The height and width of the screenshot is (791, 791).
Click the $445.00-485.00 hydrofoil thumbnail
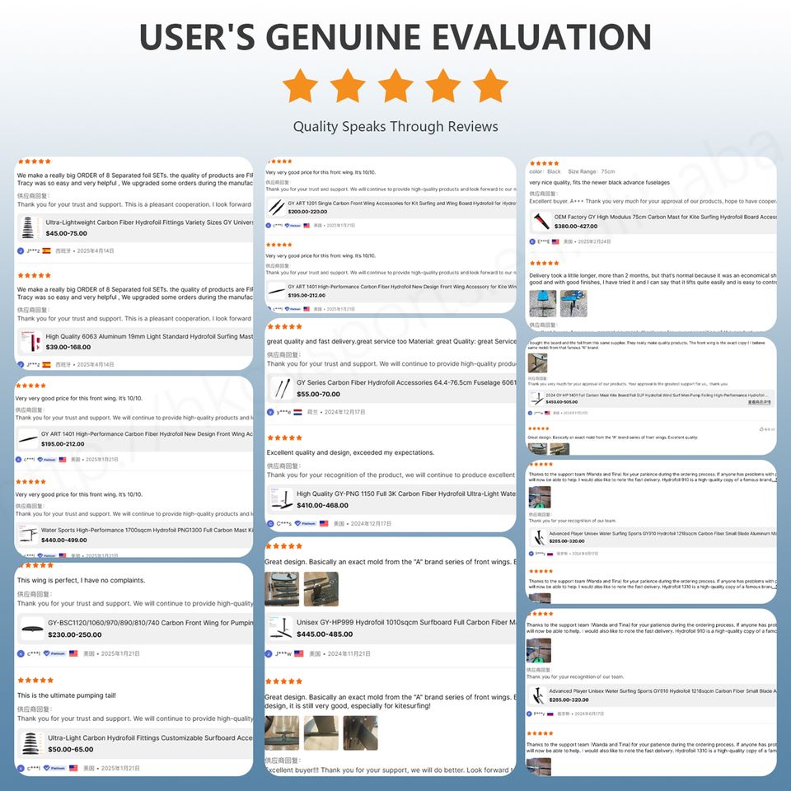pyautogui.click(x=281, y=628)
